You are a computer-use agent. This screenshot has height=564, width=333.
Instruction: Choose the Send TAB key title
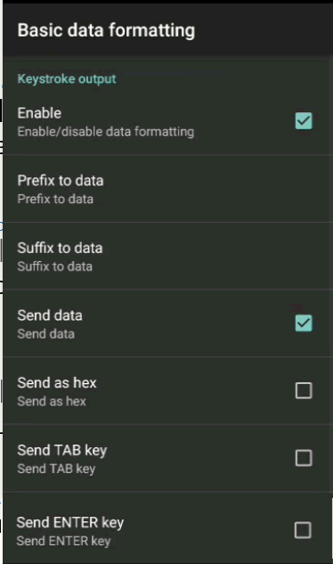click(x=62, y=450)
